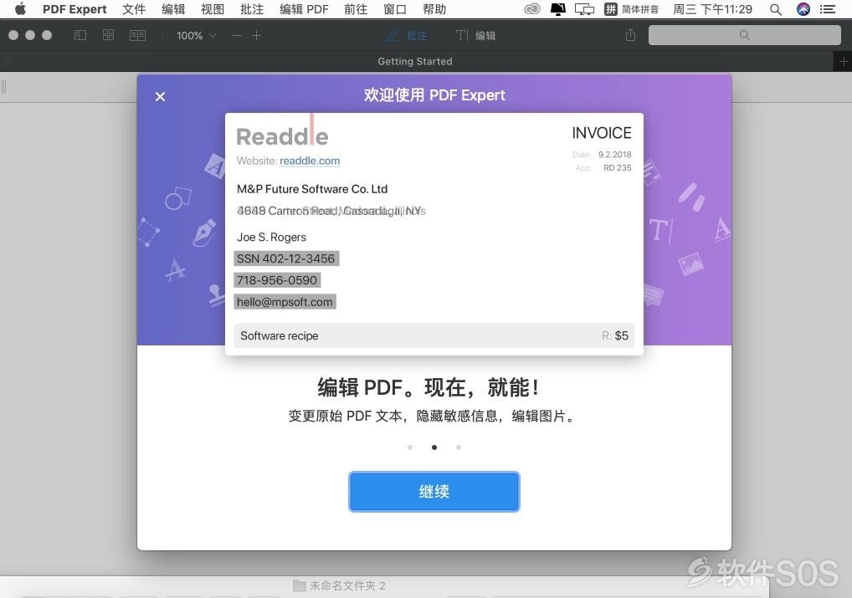Viewport: 852px width, 598px height.
Task: Toggle the sidebar panel icon
Action: [x=80, y=35]
